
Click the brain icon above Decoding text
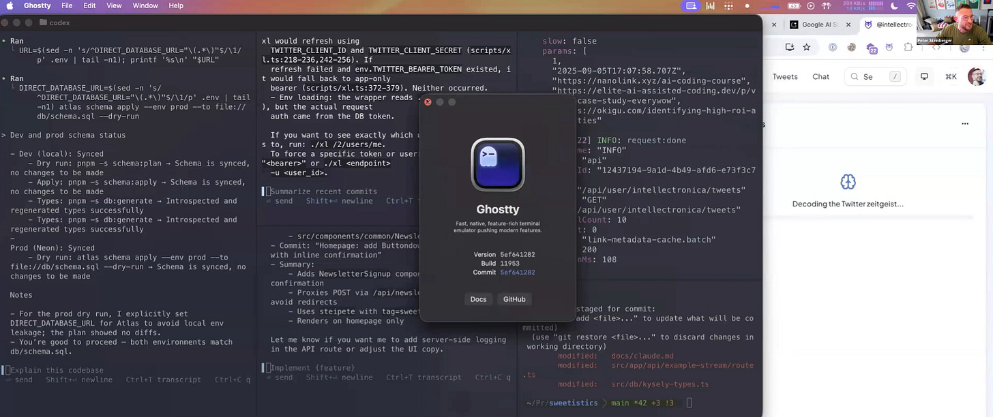[848, 182]
